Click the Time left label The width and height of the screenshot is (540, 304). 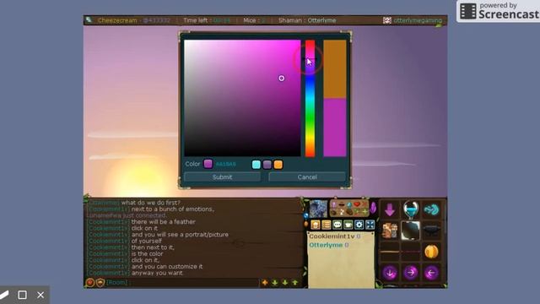pyautogui.click(x=195, y=20)
